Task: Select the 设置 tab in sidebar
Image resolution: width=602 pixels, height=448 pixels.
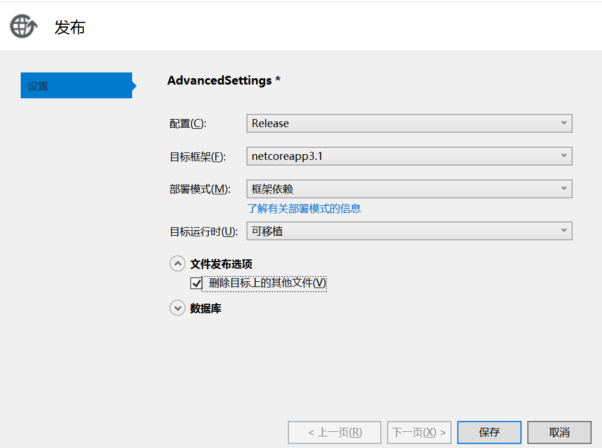Action: pyautogui.click(x=76, y=85)
